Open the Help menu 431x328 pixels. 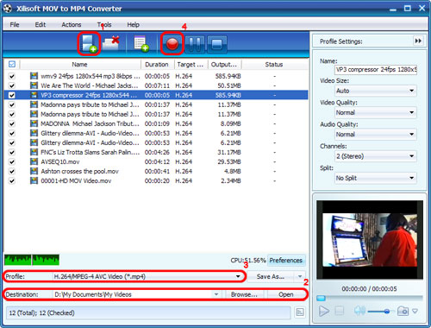[x=134, y=25]
